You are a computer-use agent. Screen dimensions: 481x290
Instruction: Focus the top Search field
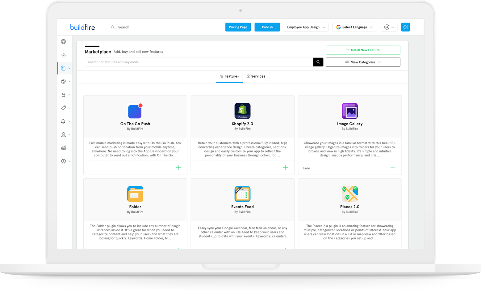coord(124,27)
